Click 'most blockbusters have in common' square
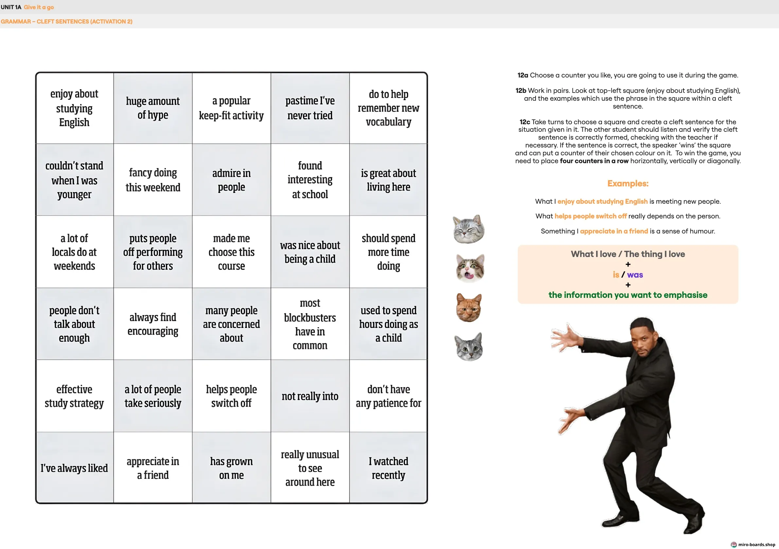 tap(310, 324)
